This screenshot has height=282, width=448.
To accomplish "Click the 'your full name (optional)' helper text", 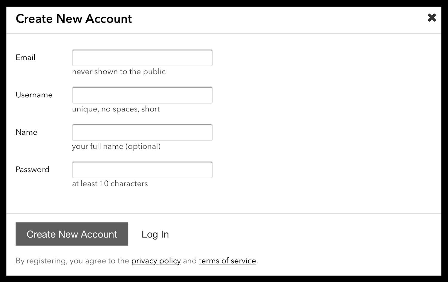I will 116,147.
